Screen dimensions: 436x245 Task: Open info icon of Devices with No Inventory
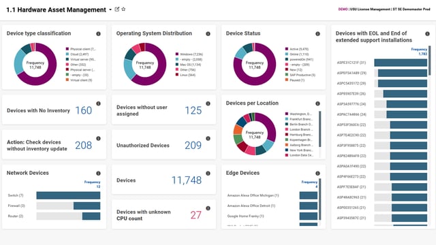(x=98, y=103)
